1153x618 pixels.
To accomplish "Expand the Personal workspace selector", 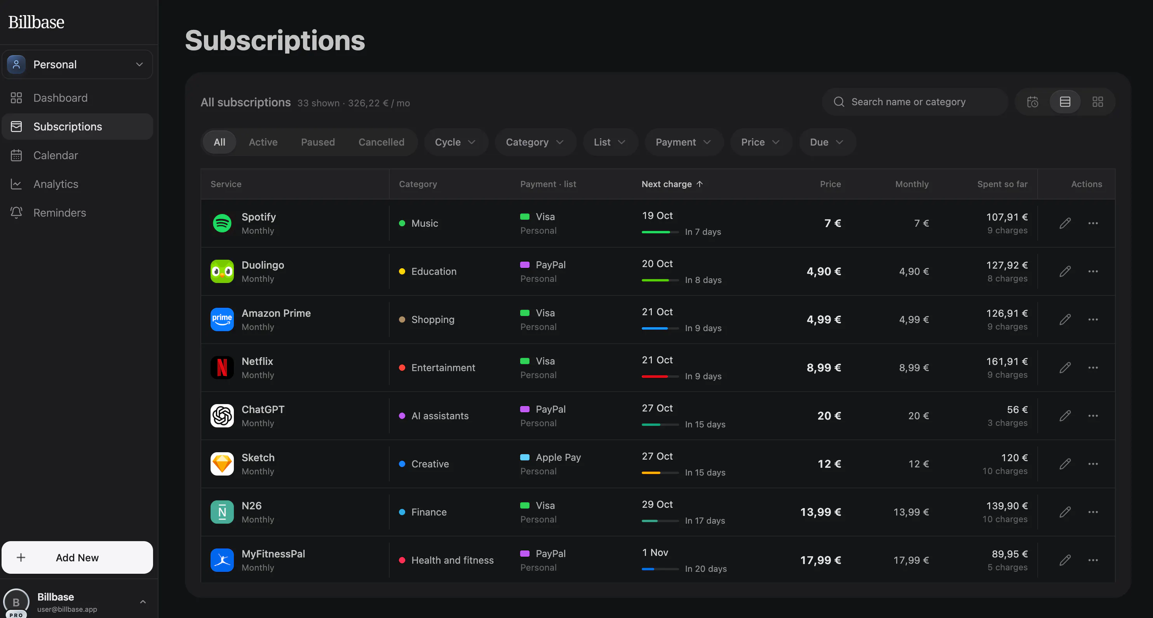I will click(77, 64).
